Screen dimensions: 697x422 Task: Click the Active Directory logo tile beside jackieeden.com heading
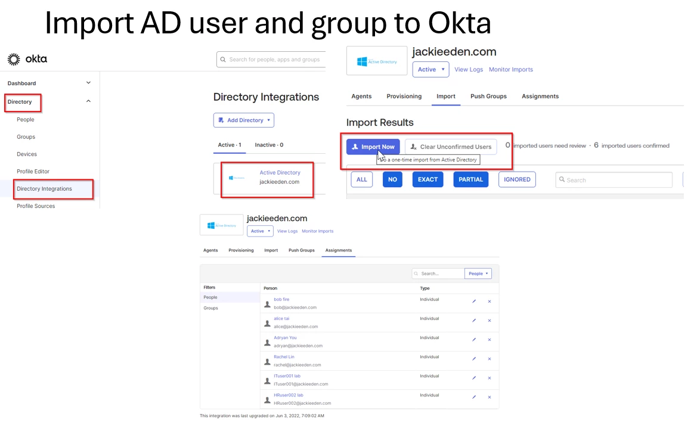coord(377,61)
